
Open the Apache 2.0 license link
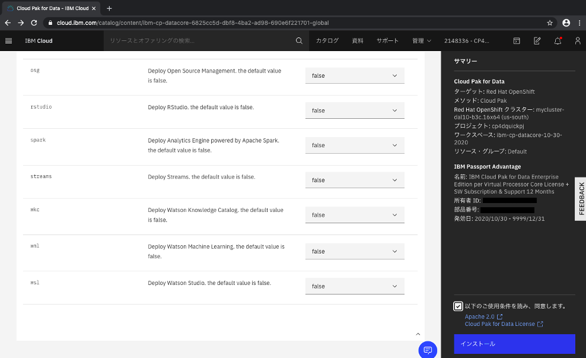coord(483,316)
